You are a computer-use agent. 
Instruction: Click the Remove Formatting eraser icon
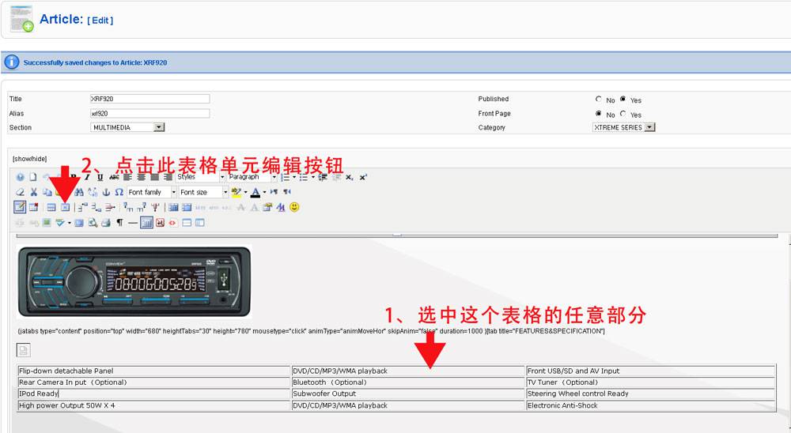tap(21, 192)
